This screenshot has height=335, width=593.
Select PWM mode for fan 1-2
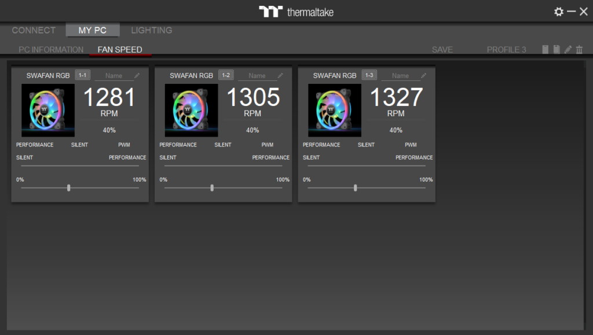coord(268,145)
